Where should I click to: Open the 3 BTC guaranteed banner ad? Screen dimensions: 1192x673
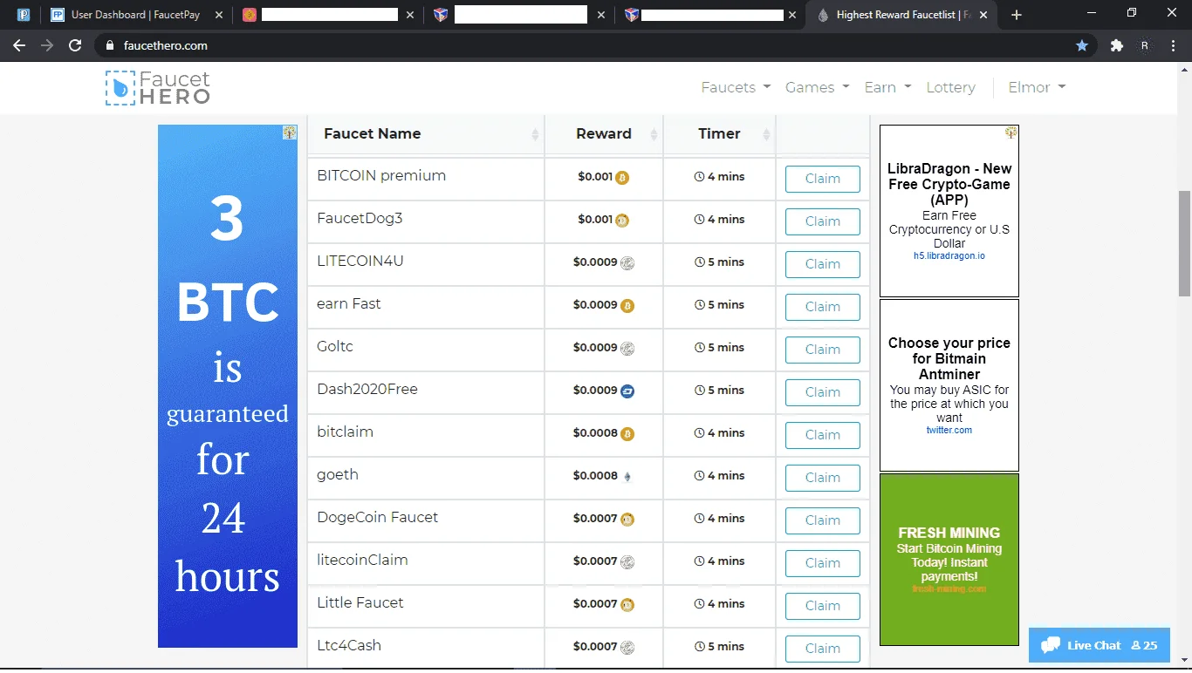(x=228, y=386)
